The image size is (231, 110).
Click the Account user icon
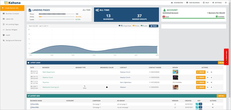(x=165, y=10)
